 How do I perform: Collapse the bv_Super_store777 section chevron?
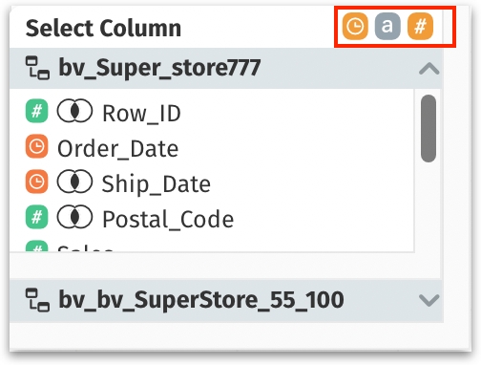pos(429,69)
